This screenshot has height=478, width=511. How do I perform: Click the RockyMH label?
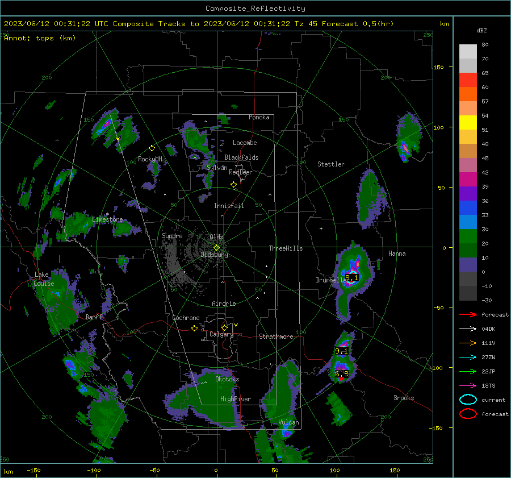coord(150,159)
